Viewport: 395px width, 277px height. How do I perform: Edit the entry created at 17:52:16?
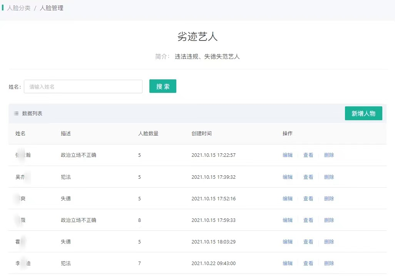pos(288,199)
